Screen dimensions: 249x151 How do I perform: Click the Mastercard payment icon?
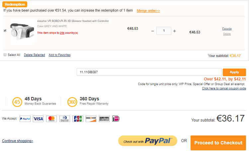pyautogui.click(x=51, y=119)
